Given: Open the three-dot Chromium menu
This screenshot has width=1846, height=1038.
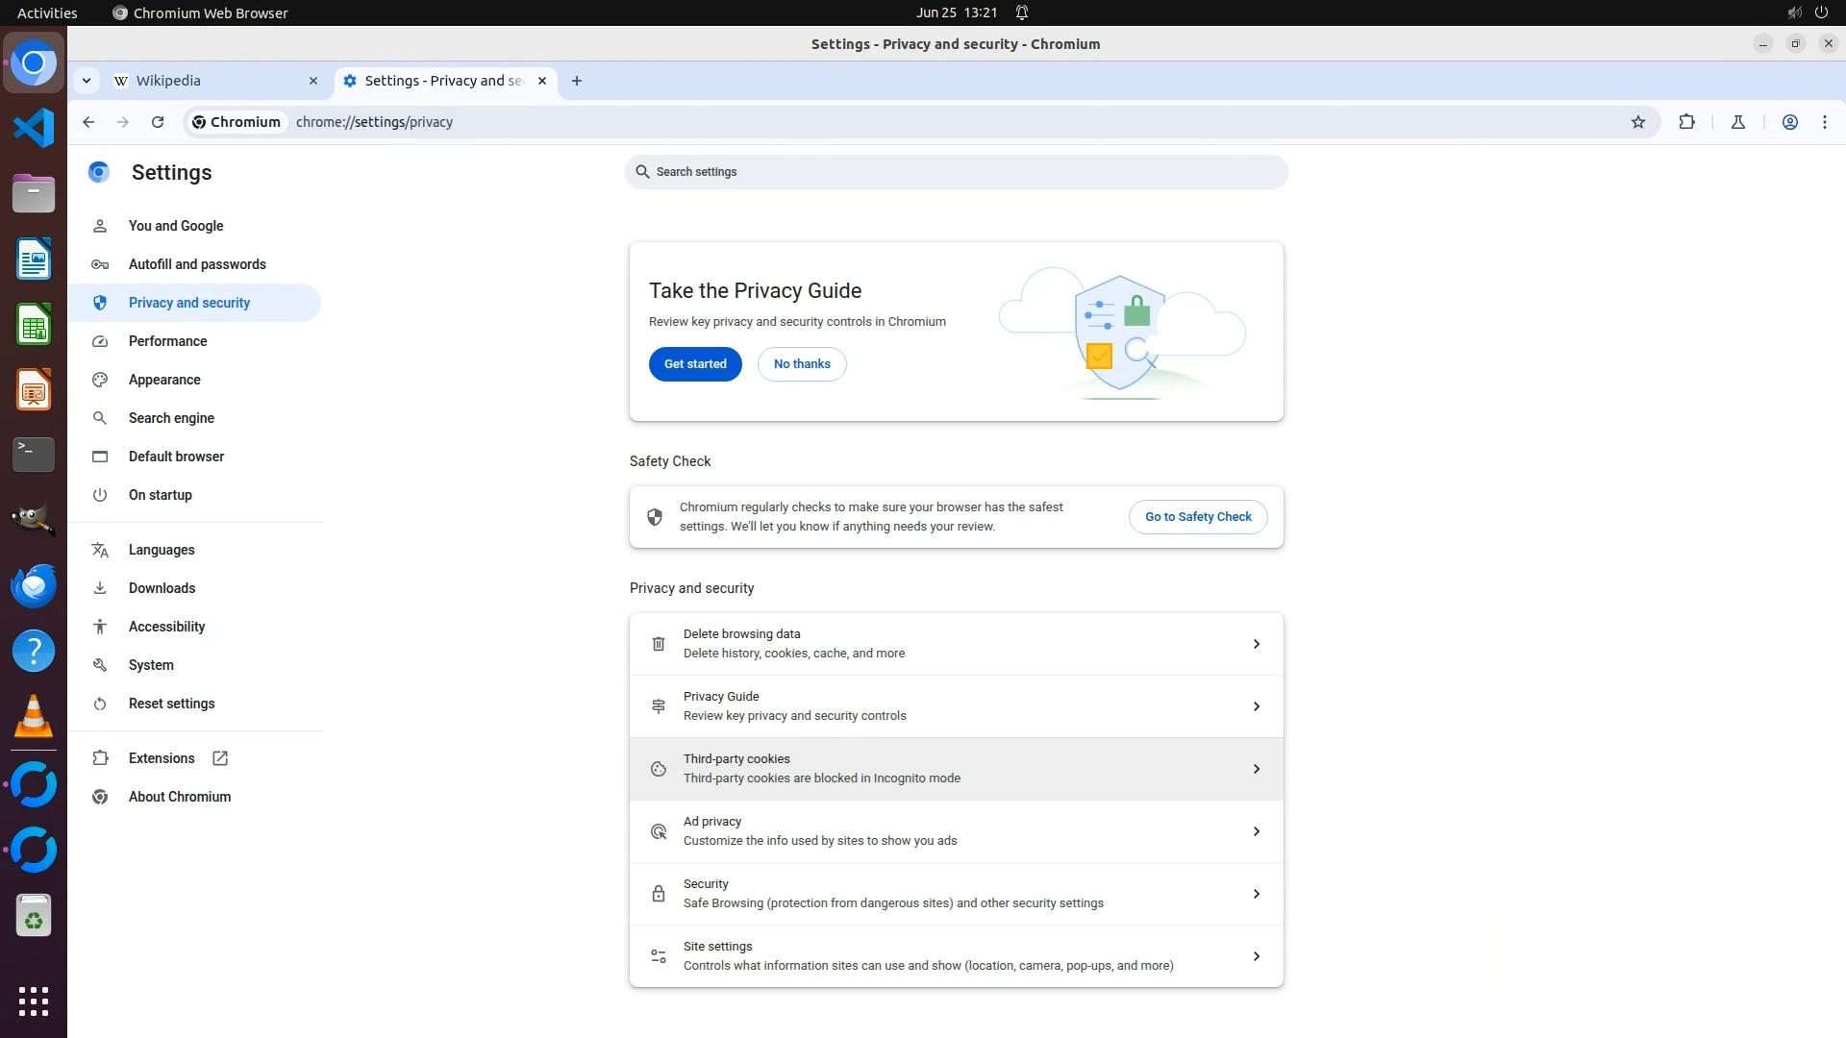Looking at the screenshot, I should coord(1825,122).
